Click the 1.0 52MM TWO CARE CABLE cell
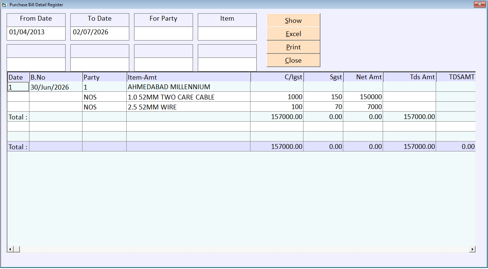 188,97
